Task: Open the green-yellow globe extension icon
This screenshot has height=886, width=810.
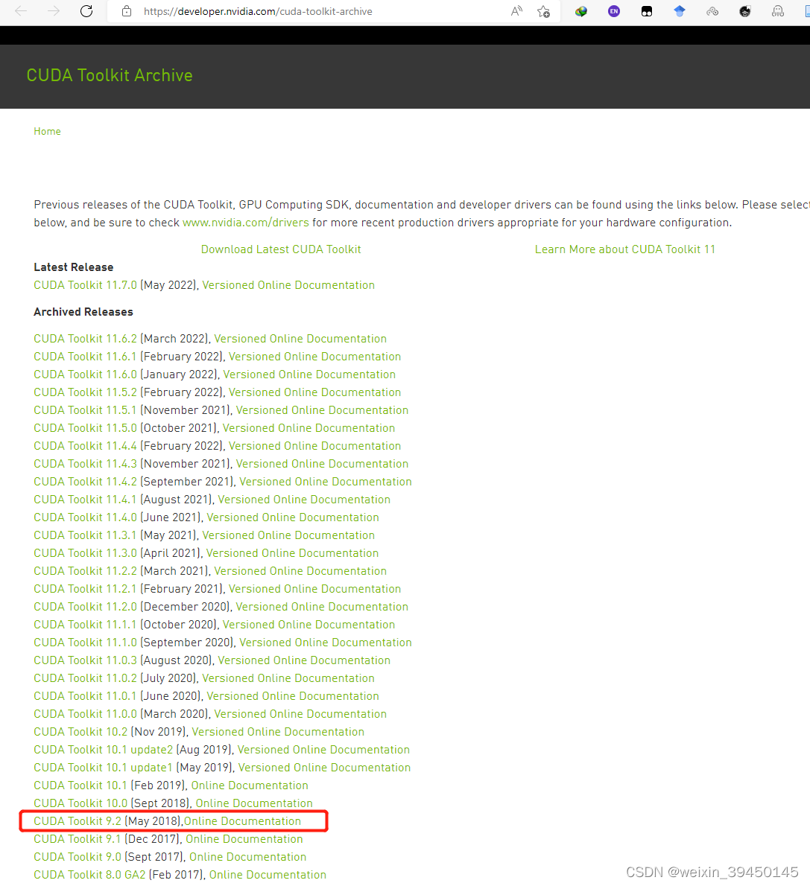Action: [x=581, y=11]
